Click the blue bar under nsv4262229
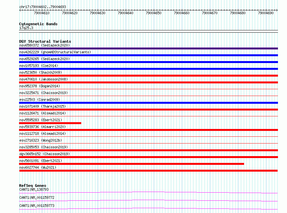 (148, 55)
